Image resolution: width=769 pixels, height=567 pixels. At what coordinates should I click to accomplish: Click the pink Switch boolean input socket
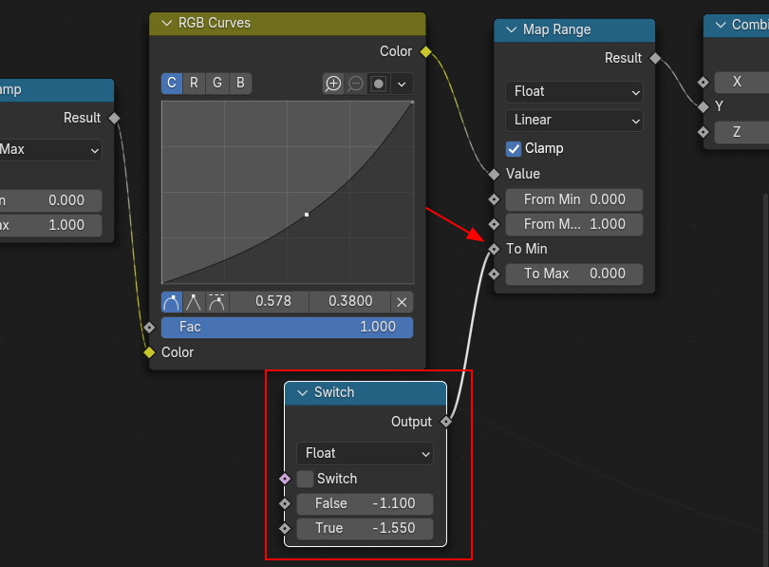(285, 479)
